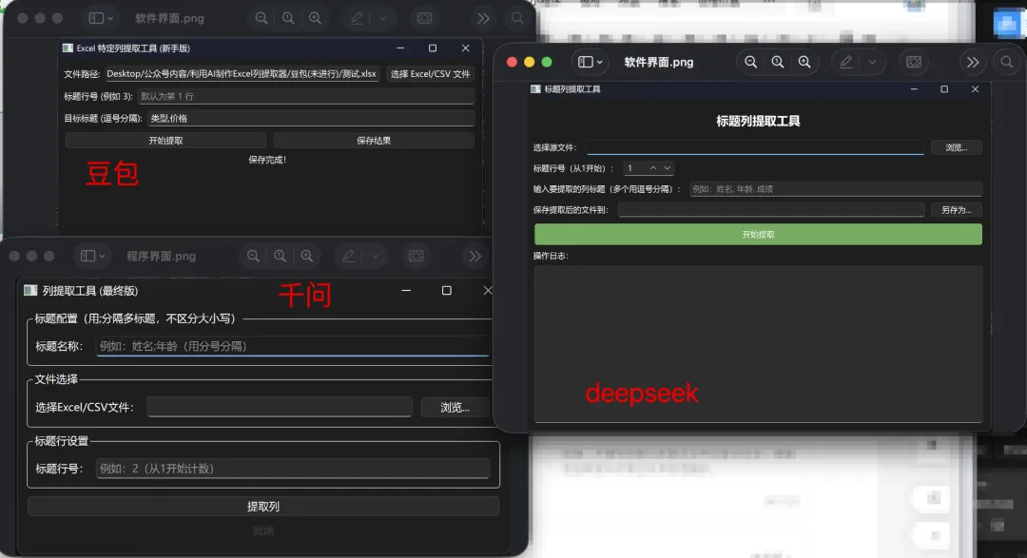Zoom in within the dimmed 软件界面.png window
This screenshot has height=558, width=1027.
tap(315, 18)
